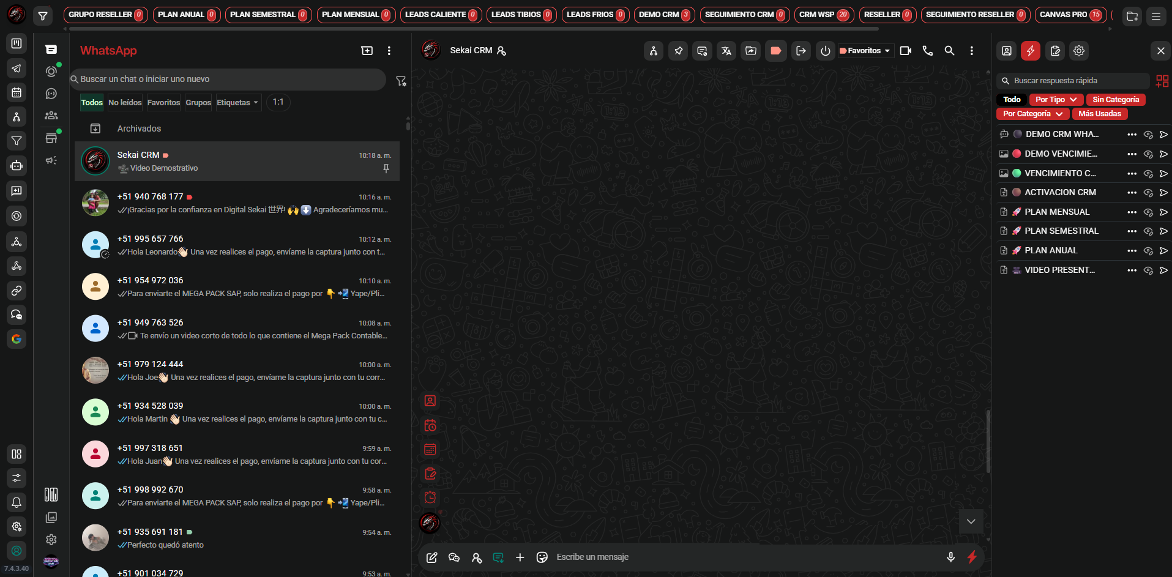Select the 1:1 chat filter

point(278,102)
